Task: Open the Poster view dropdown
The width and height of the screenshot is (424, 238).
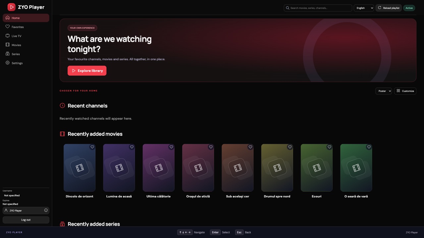Action: pyautogui.click(x=384, y=91)
